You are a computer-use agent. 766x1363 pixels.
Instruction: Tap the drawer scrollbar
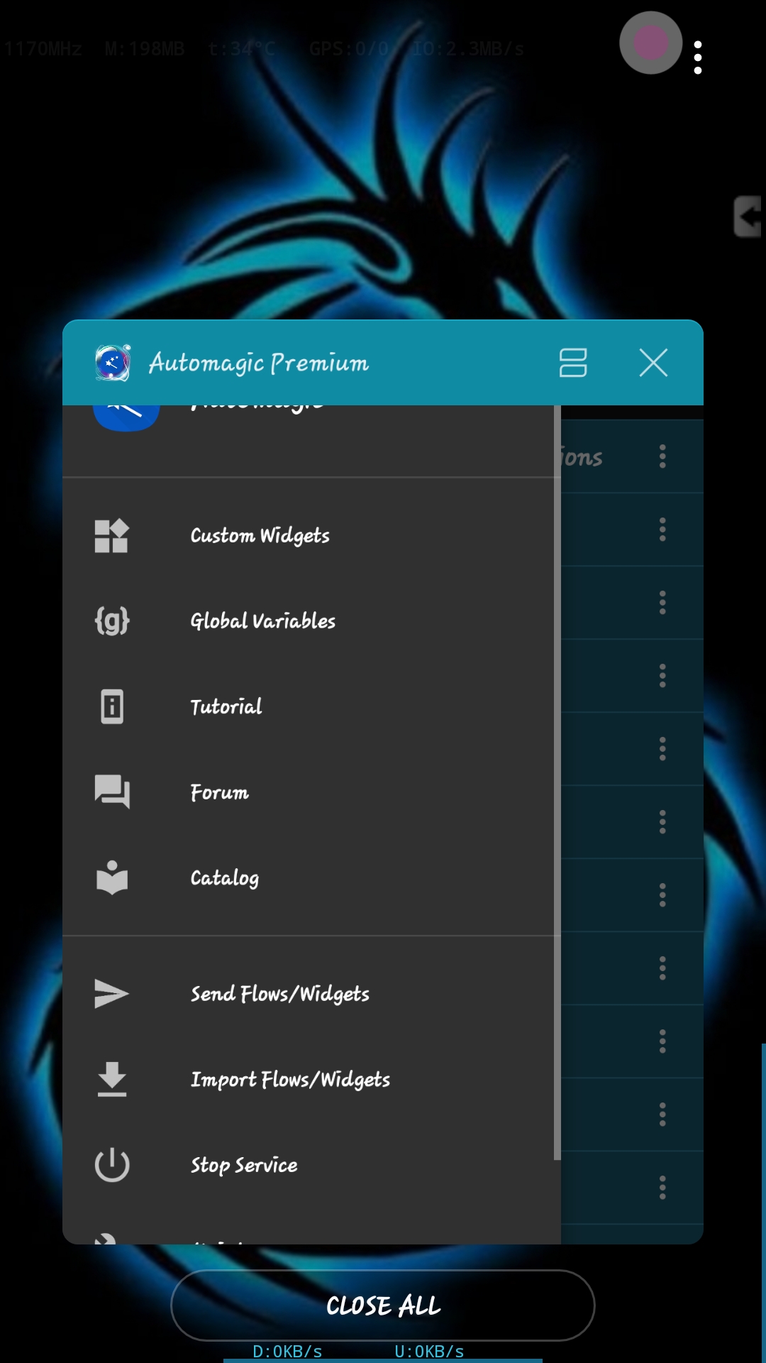[557, 781]
